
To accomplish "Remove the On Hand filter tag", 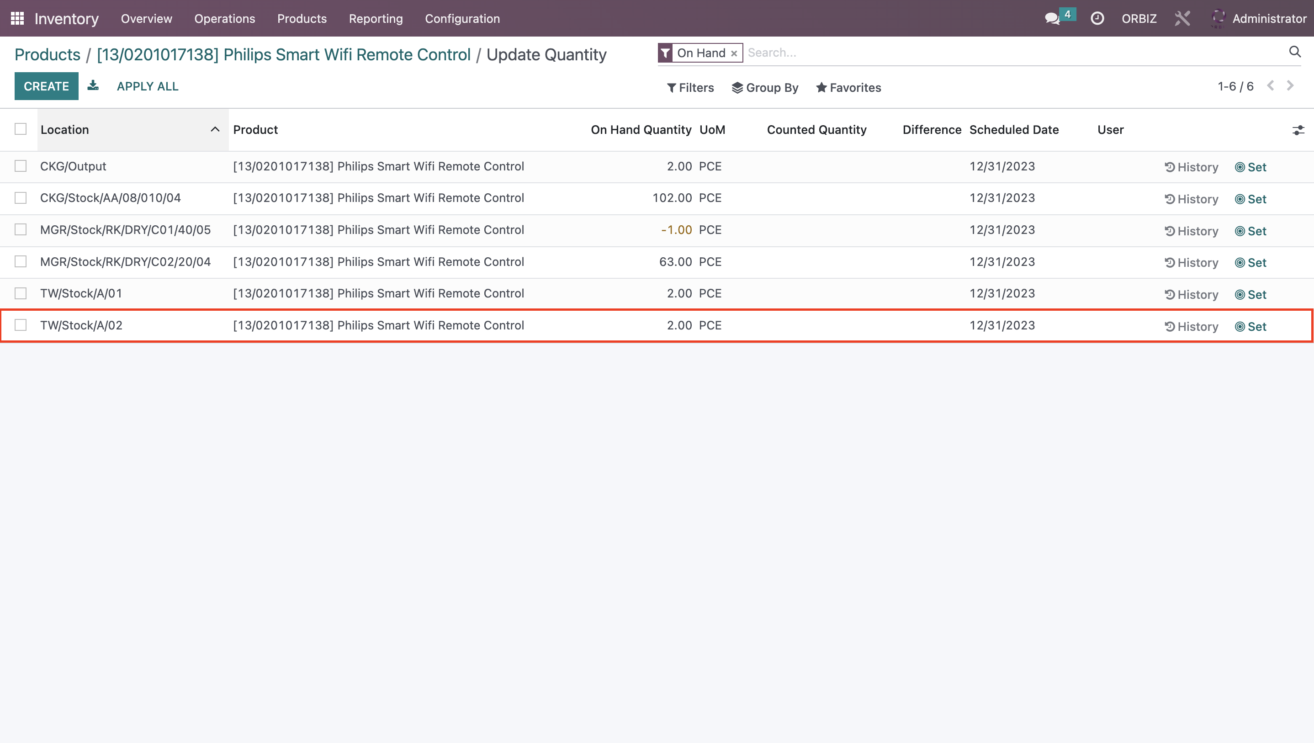I will click(735, 53).
